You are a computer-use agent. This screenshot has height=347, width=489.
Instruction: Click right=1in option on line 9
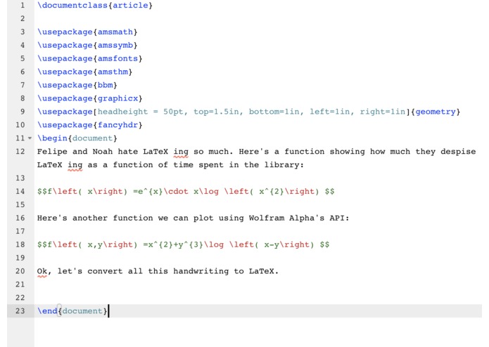click(383, 112)
